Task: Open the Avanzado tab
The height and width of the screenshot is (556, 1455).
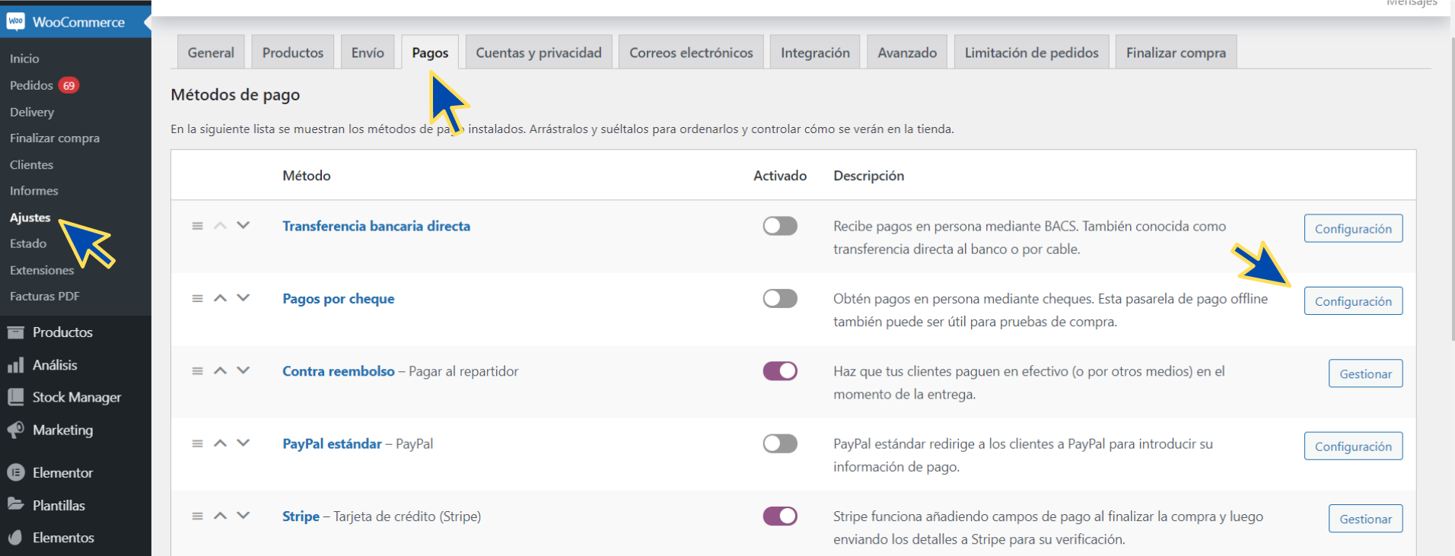Action: pos(907,52)
